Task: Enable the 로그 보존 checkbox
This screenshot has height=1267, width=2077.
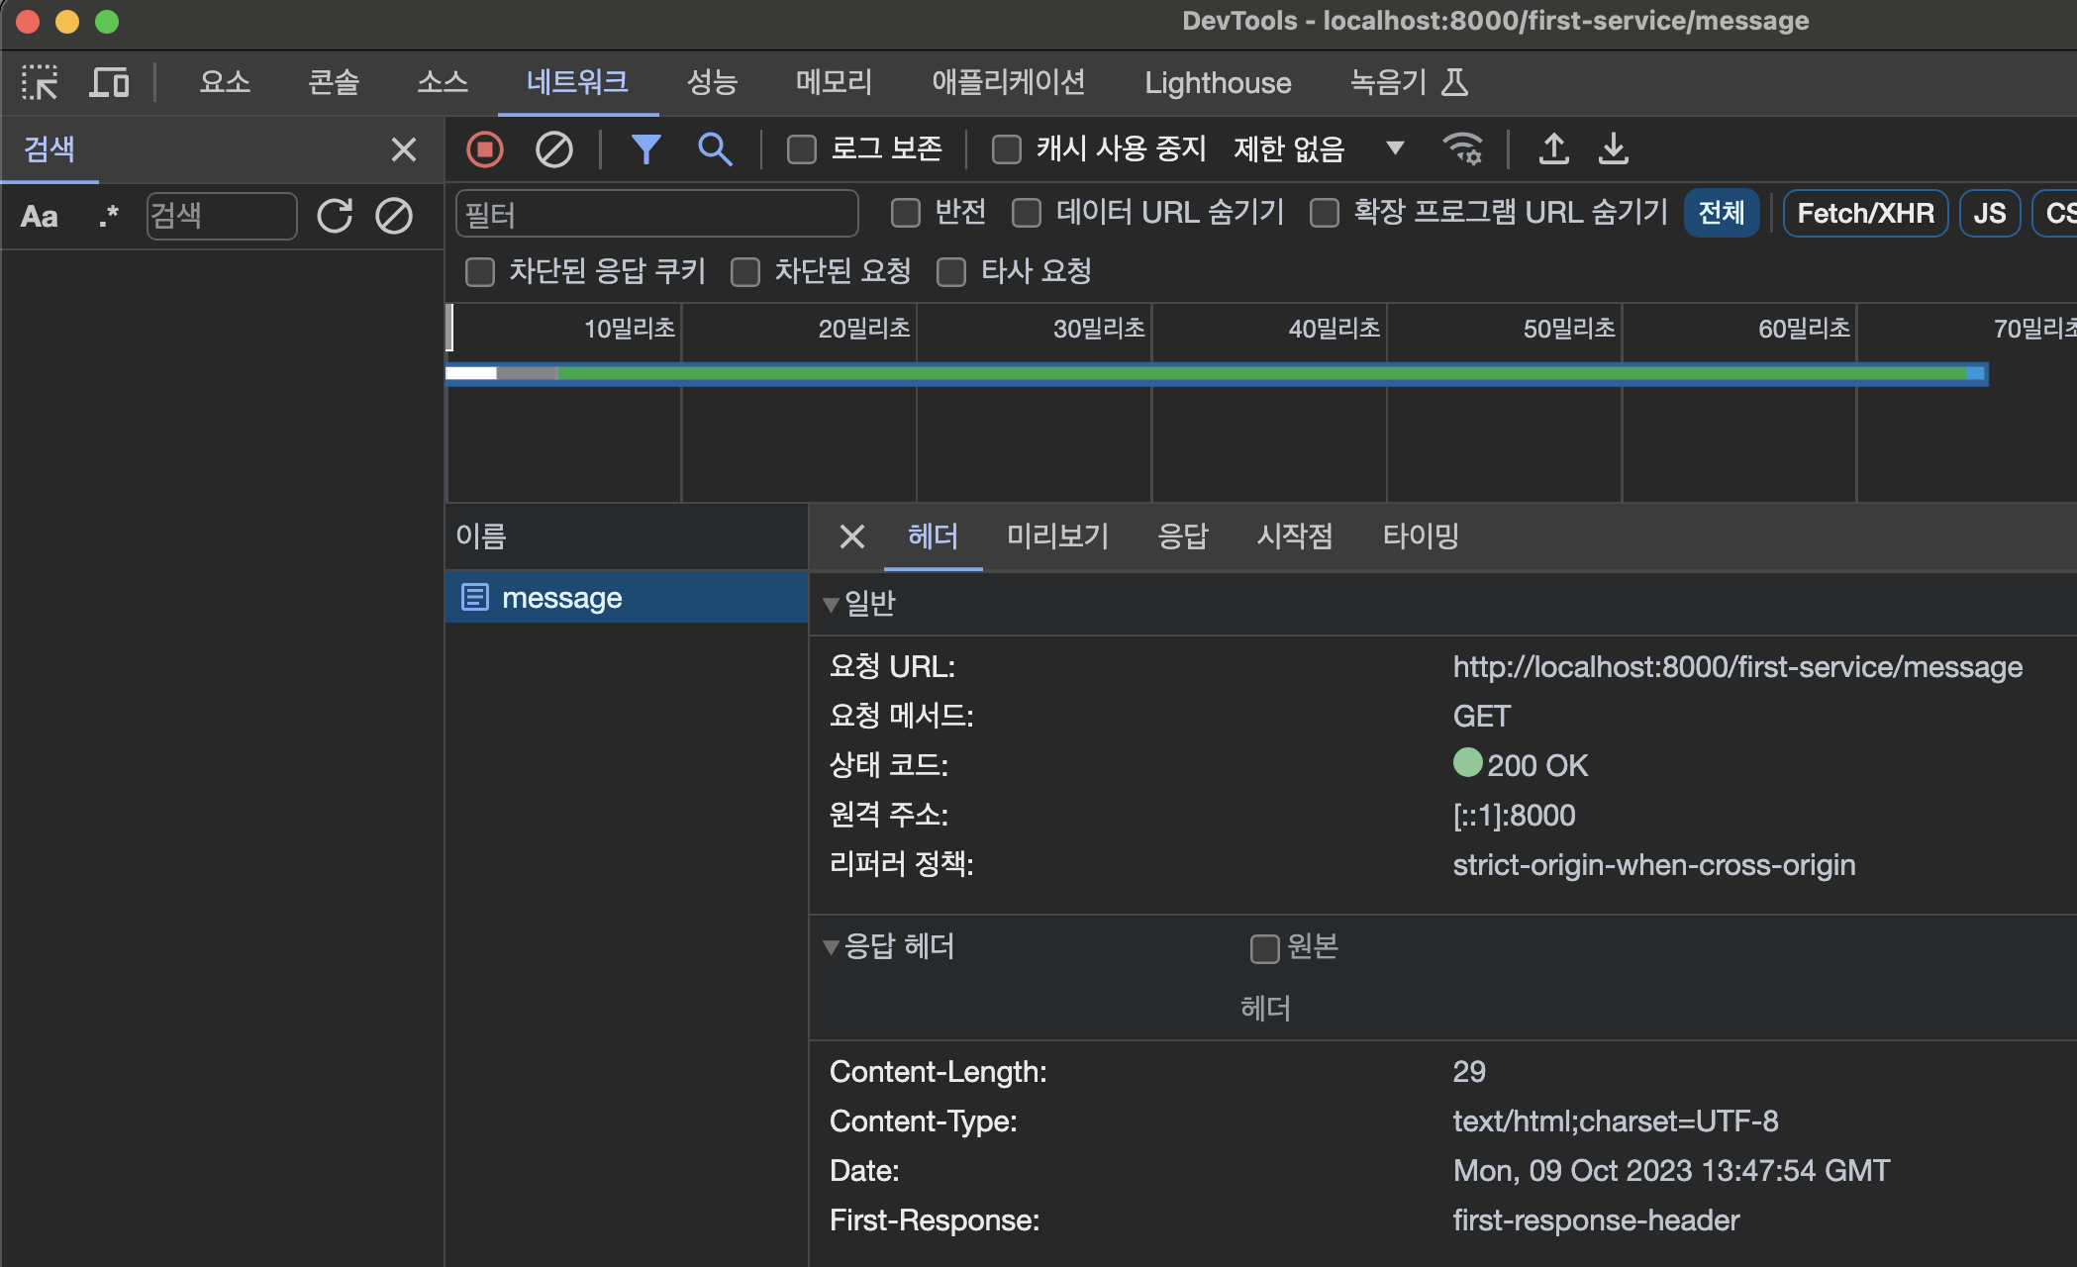Action: (x=801, y=149)
